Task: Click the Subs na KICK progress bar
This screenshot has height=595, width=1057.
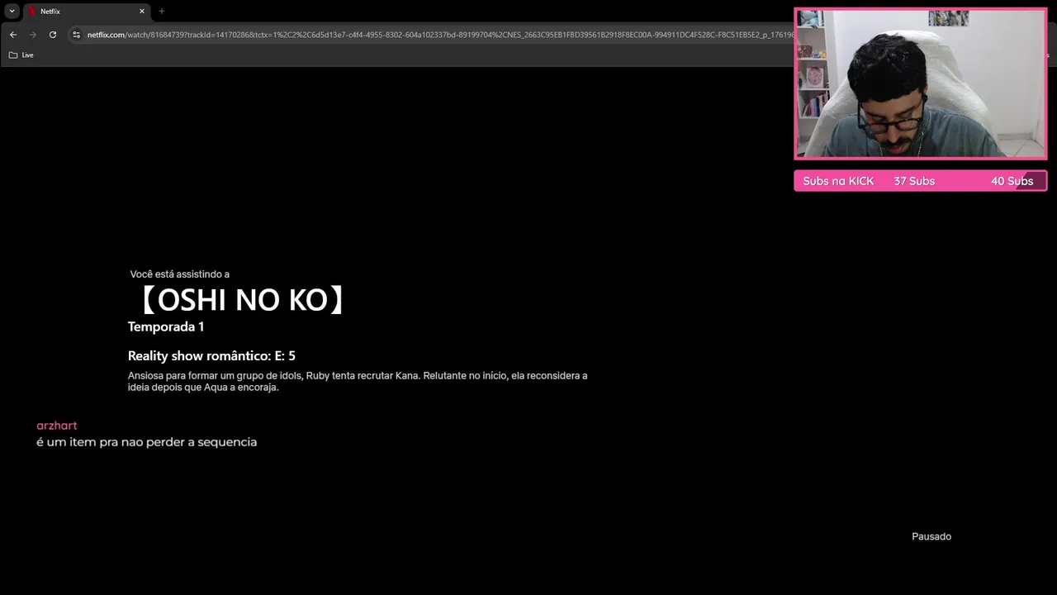Action: click(x=921, y=181)
